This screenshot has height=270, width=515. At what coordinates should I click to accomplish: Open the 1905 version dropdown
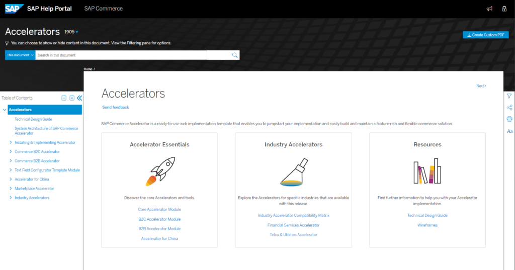[71, 32]
